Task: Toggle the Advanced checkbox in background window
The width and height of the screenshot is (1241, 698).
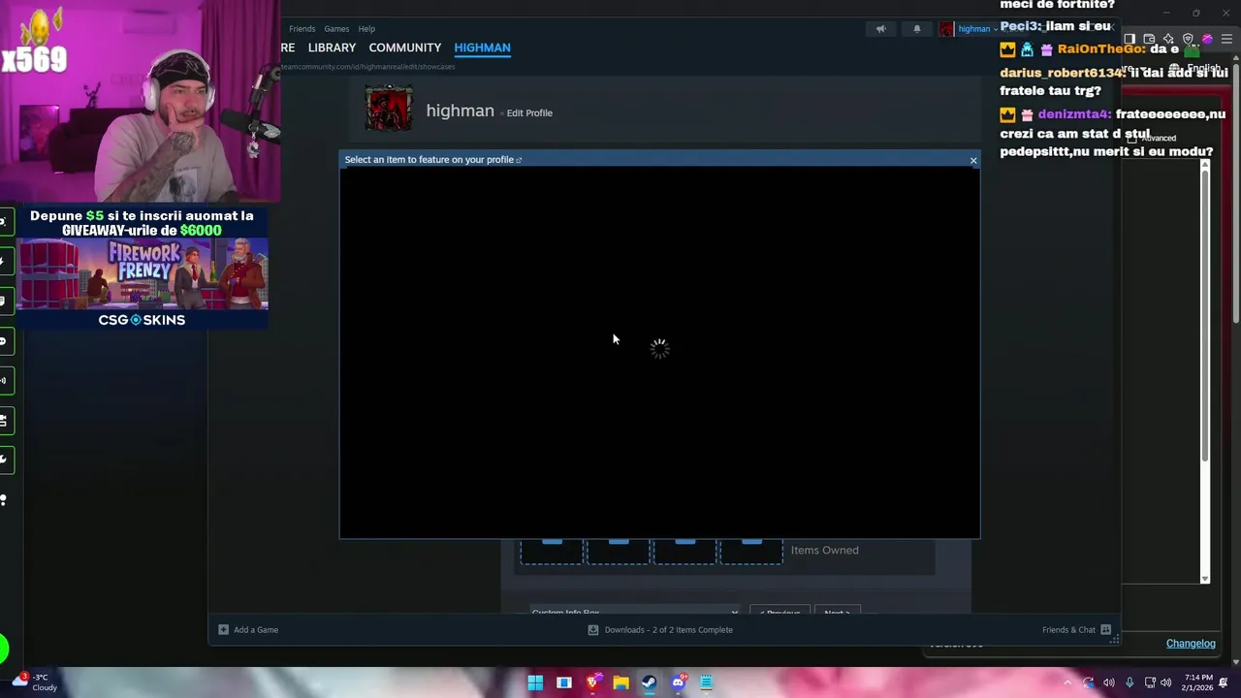Action: 1131,139
